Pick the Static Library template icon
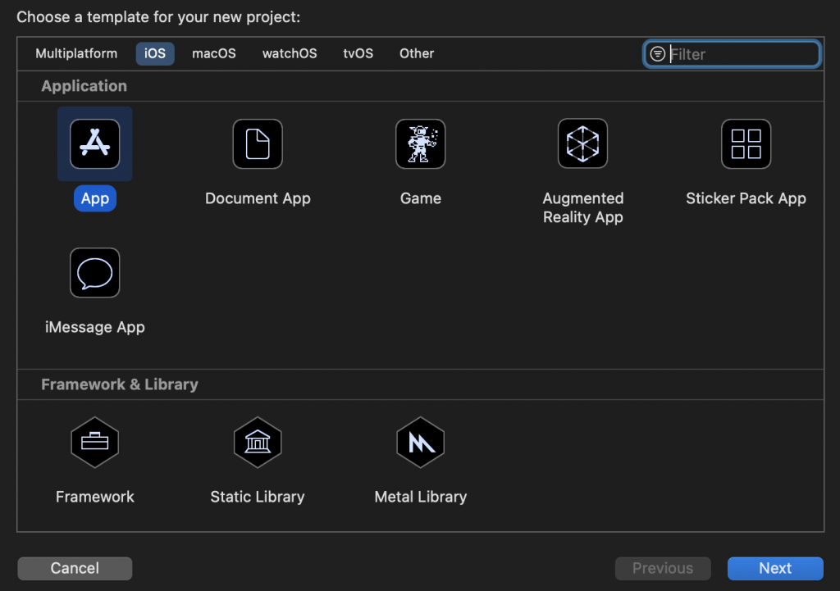 point(258,442)
